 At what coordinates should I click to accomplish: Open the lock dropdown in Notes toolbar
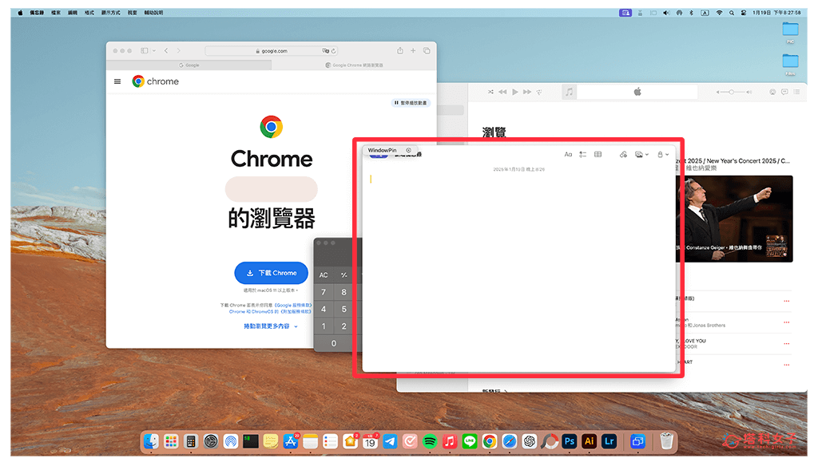point(662,154)
